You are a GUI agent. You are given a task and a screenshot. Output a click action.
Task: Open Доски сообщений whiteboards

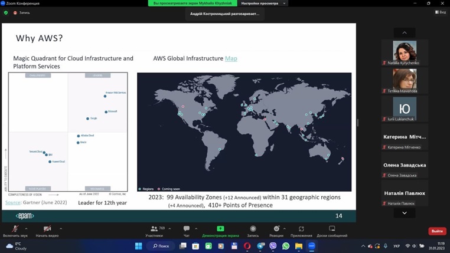click(x=332, y=231)
